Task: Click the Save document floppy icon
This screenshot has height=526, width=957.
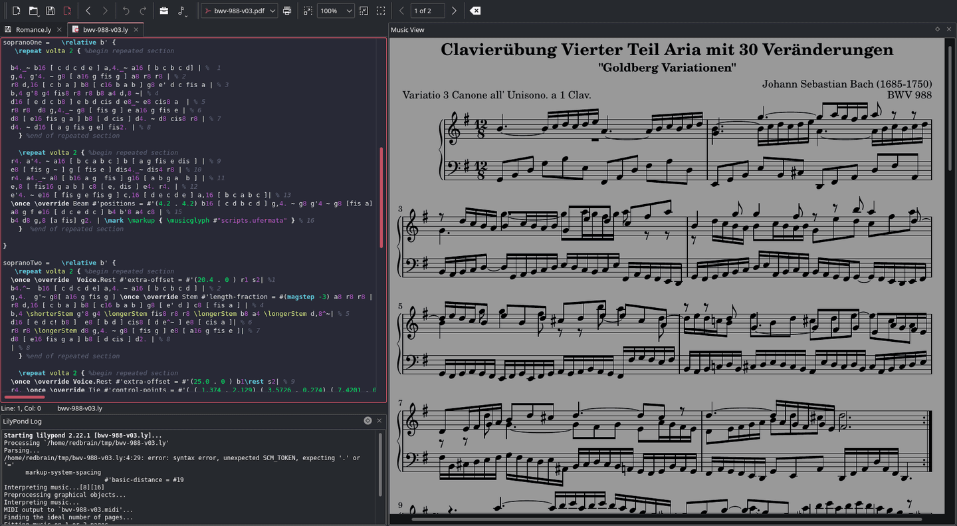Action: [x=51, y=11]
